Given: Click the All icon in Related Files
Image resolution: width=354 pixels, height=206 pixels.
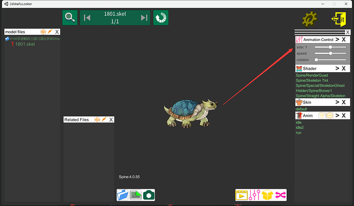Looking at the screenshot, I should (97, 119).
